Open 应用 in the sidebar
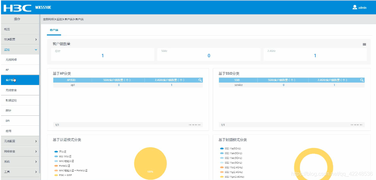376x180 pixels. point(20,131)
